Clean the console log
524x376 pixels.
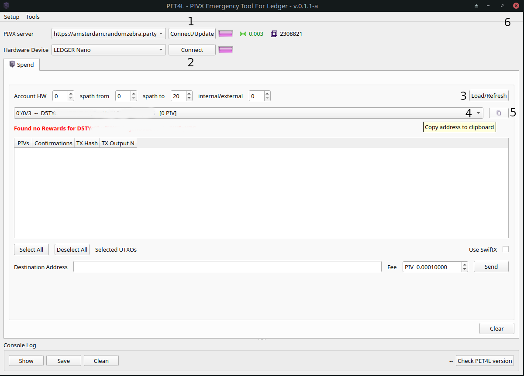101,361
